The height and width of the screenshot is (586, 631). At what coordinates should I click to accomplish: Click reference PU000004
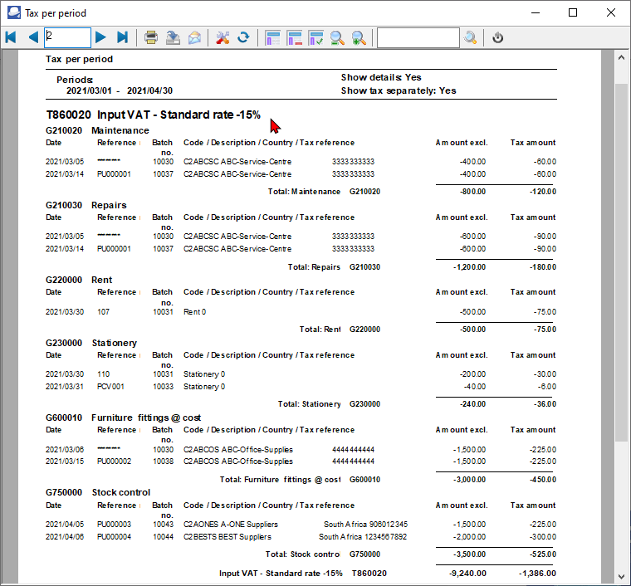click(x=114, y=537)
